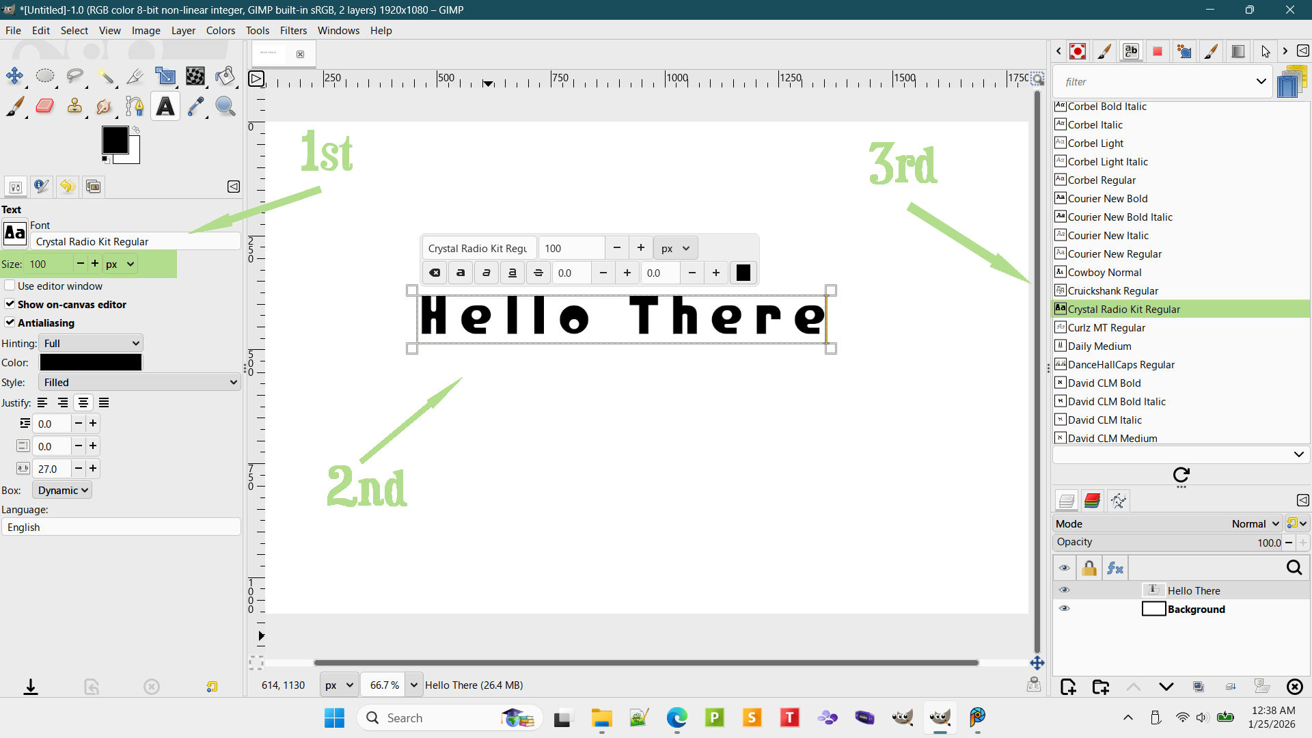Toggle underline on the on-canvas toolbar
The image size is (1312, 738).
[x=512, y=273]
